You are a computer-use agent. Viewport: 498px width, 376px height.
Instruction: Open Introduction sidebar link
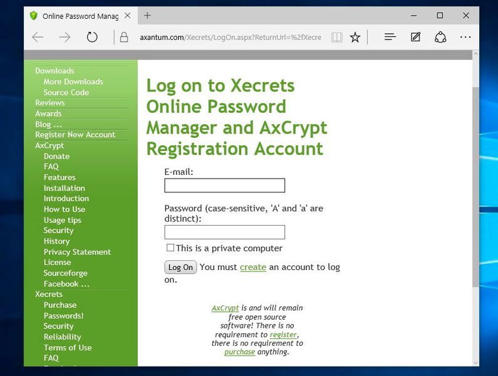66,198
